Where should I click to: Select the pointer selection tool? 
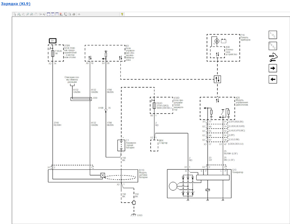tap(15, 14)
